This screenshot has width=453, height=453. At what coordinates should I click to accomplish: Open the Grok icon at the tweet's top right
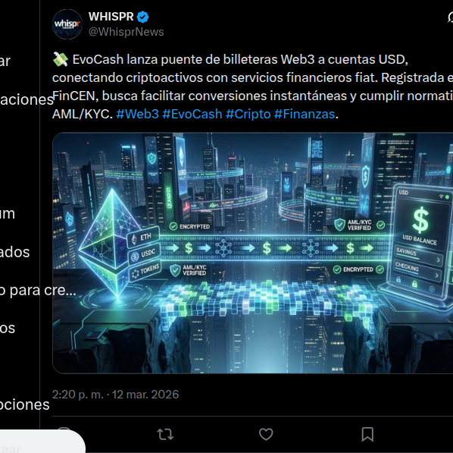[450, 17]
